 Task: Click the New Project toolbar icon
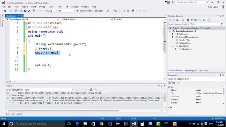point(16,11)
